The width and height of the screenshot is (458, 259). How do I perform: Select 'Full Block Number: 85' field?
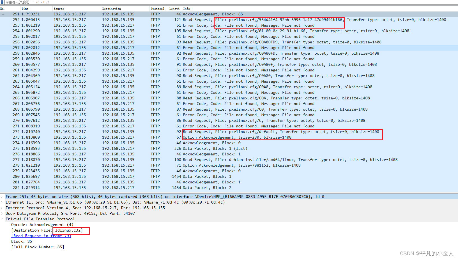point(38,247)
